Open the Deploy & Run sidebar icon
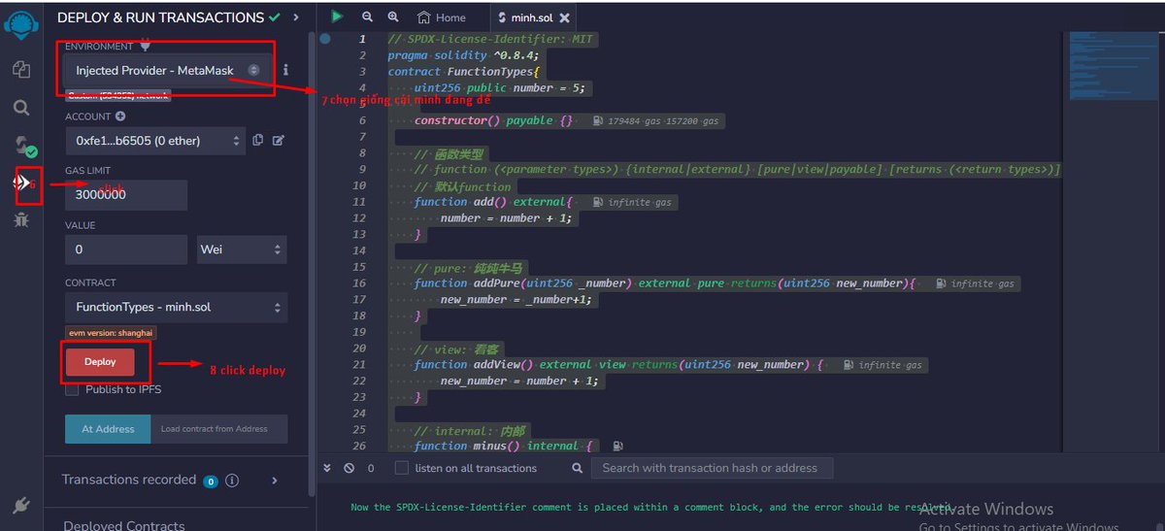Viewport: 1165px width, 531px height. coord(21,183)
